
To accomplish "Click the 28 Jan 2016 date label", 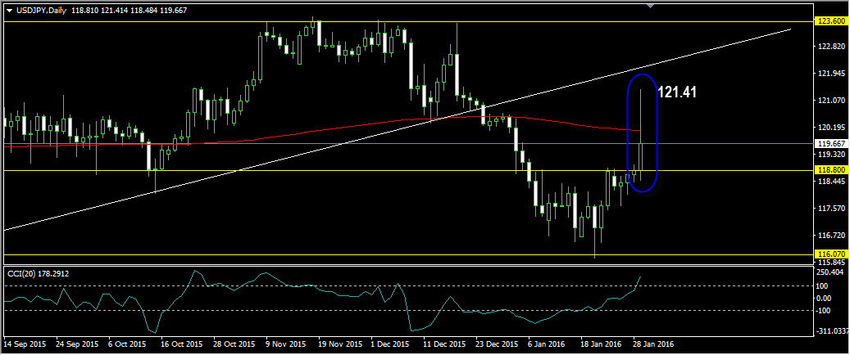I will (x=653, y=344).
